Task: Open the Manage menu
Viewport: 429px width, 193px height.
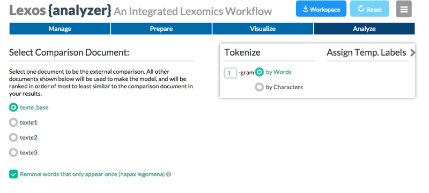Action: (60, 29)
